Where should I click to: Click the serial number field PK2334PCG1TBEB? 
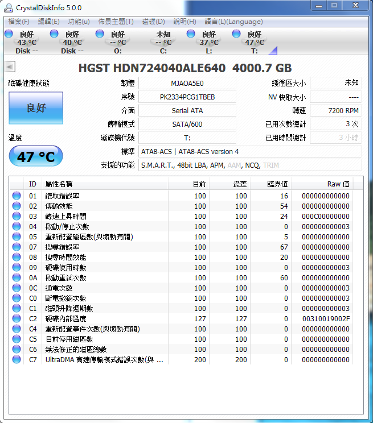(x=187, y=97)
